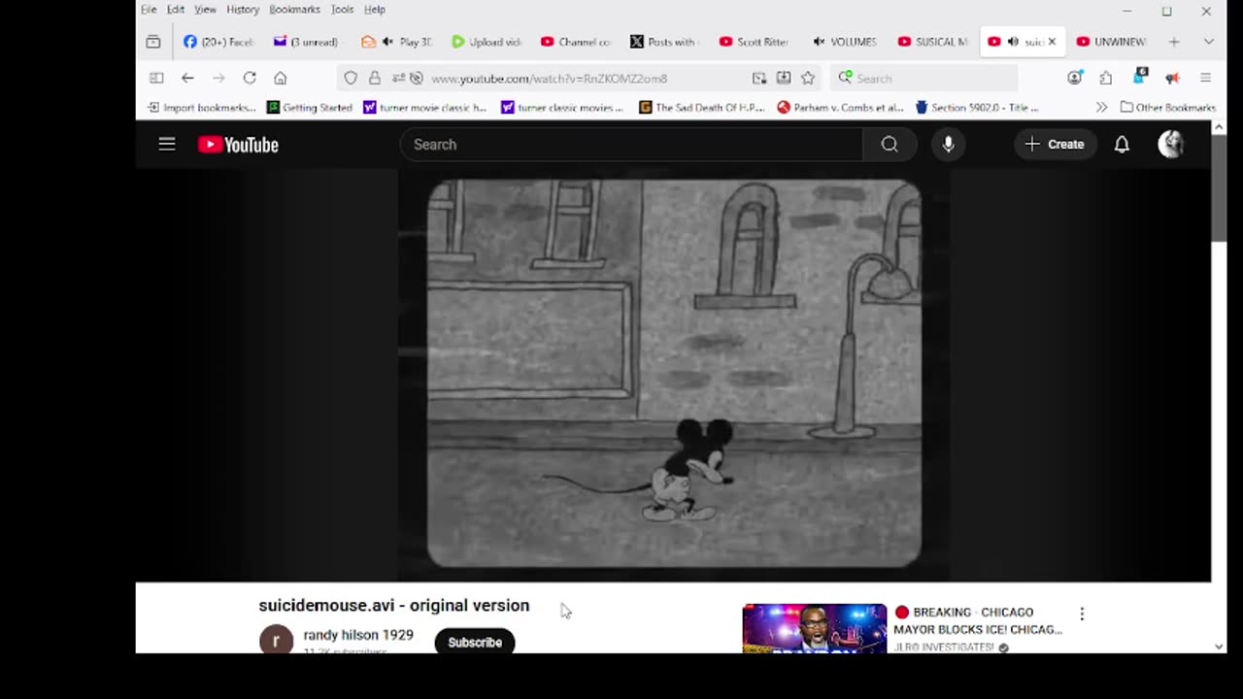This screenshot has width=1243, height=699.
Task: Open Firefox View tab overview icon
Action: tap(153, 42)
